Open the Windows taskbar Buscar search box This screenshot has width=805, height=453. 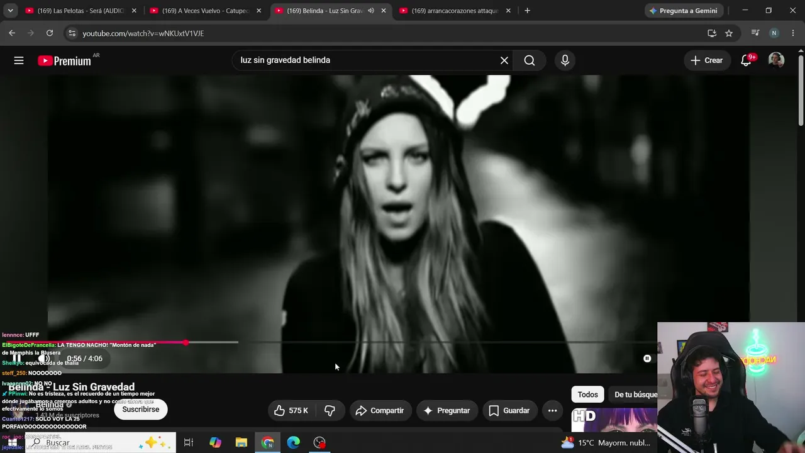[x=99, y=442]
